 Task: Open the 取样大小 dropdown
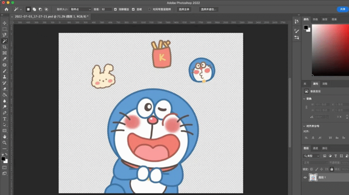point(80,9)
